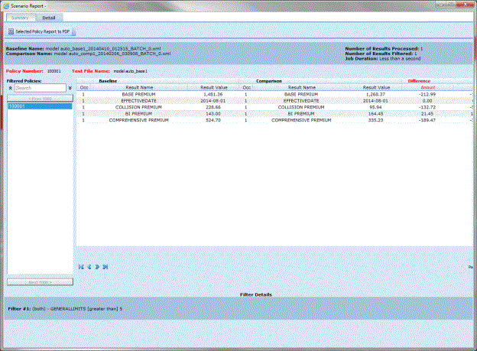
Task: Open the Summary tab
Action: pos(20,18)
